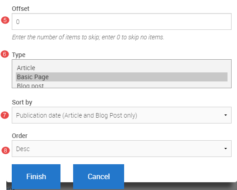Image resolution: width=237 pixels, height=190 pixels.
Task: Select Blog post in the Type list
Action: pos(121,85)
